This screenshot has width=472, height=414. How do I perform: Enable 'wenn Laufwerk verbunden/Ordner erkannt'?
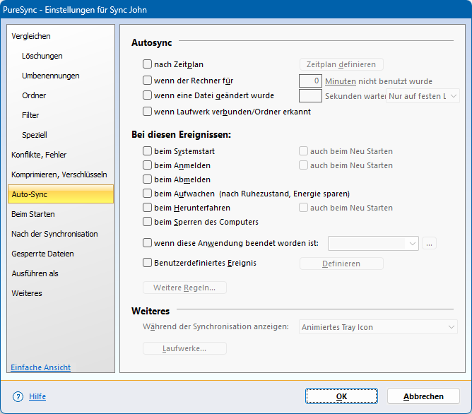tap(147, 112)
